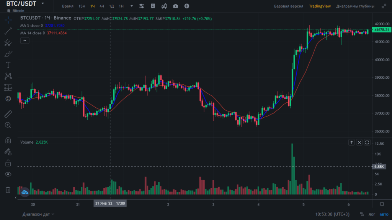Select the text annotation tool
This screenshot has height=220, width=392.
(x=8, y=65)
